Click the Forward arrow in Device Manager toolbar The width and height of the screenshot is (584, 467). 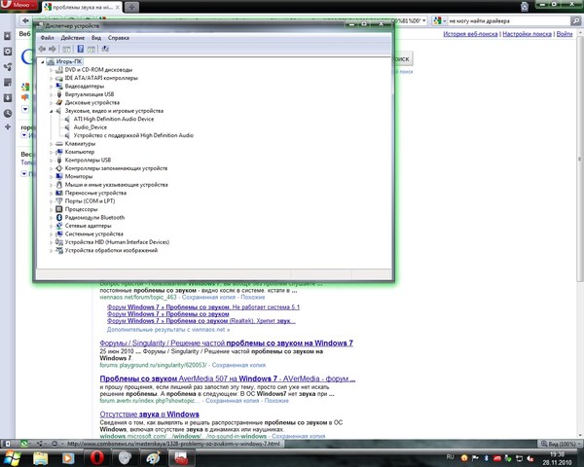point(53,49)
